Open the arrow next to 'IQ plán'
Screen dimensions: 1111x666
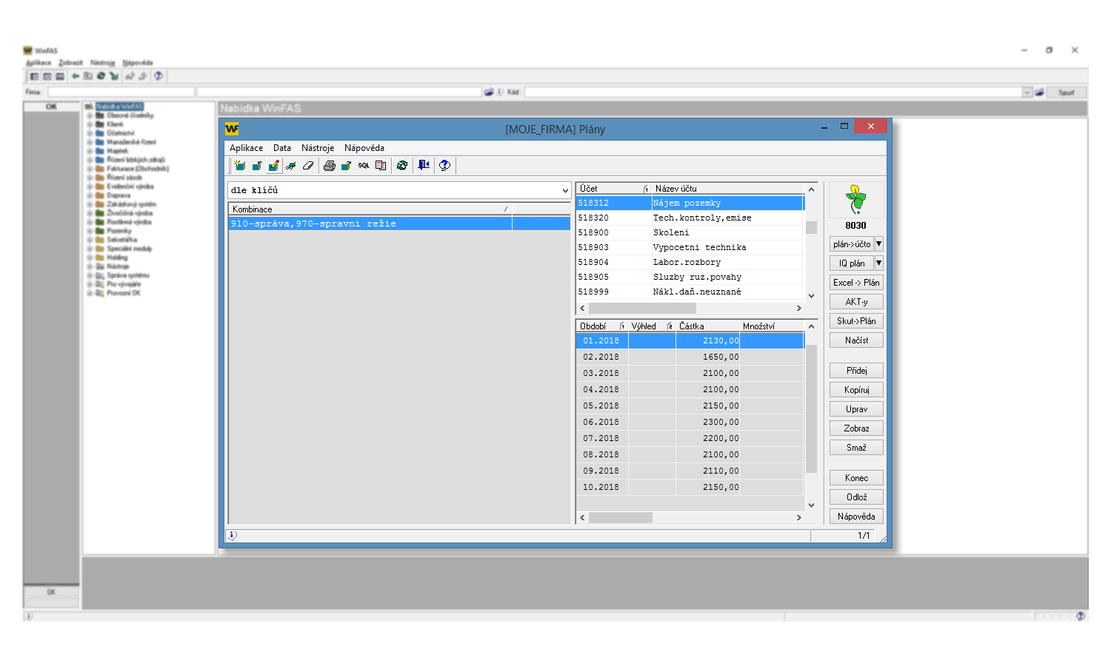coord(879,263)
